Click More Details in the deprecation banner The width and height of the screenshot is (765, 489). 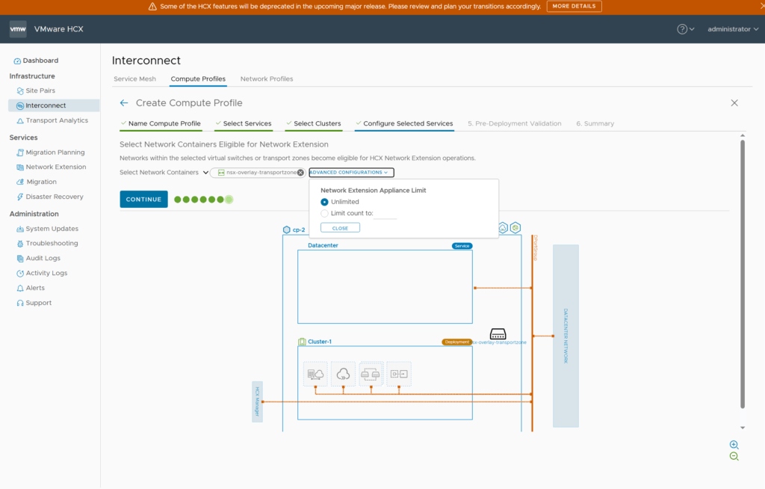pyautogui.click(x=574, y=6)
